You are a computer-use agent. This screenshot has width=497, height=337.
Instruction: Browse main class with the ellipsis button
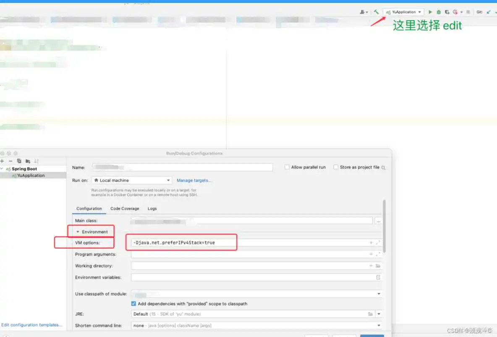379,221
